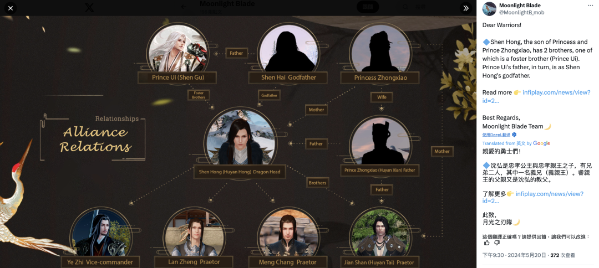
Task: Click the Jian Shan (Huyan Tai) portrait
Action: tap(379, 232)
